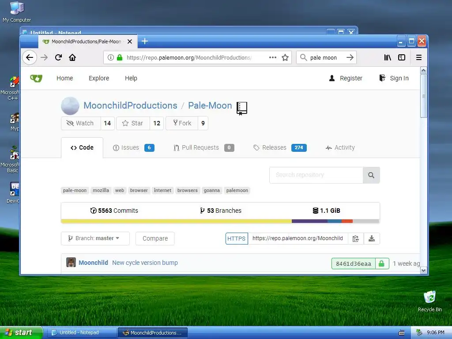This screenshot has width=452, height=339.
Task: Select the browser topic tag
Action: pos(139,190)
